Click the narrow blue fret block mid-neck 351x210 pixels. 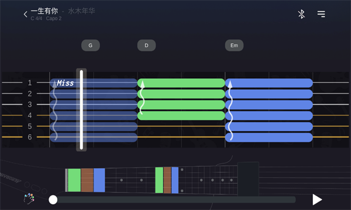pyautogui.click(x=175, y=180)
